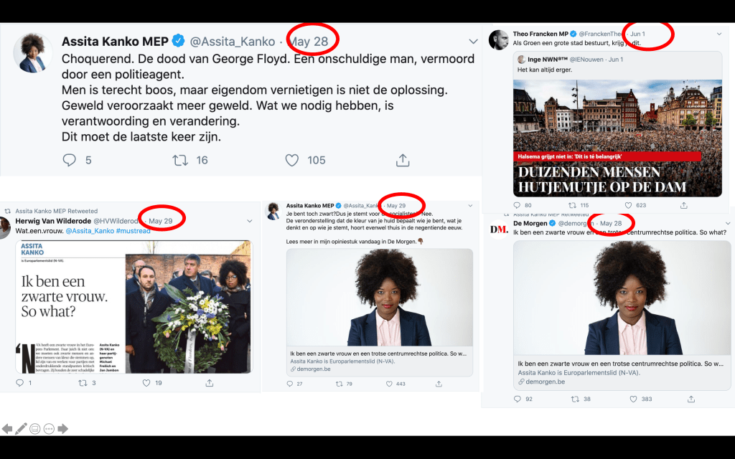Go to previous slide with left arrow
This screenshot has height=459, width=735.
(7, 429)
